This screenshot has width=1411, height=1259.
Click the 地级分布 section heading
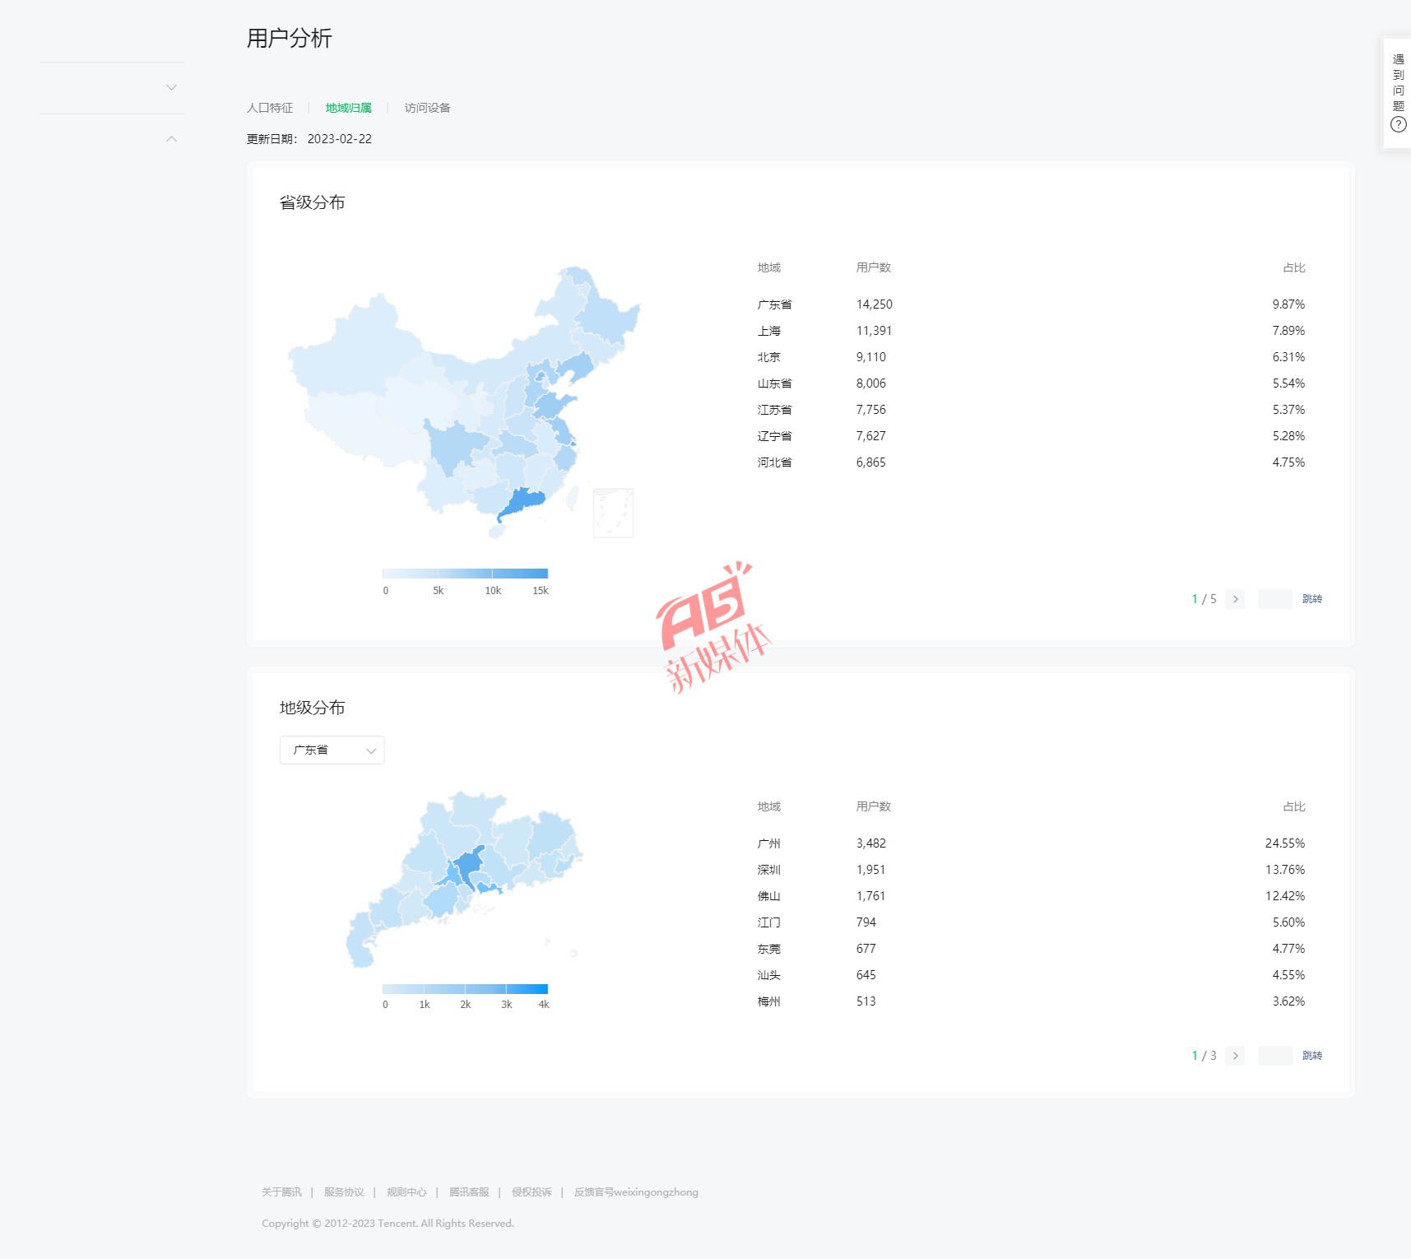click(312, 708)
